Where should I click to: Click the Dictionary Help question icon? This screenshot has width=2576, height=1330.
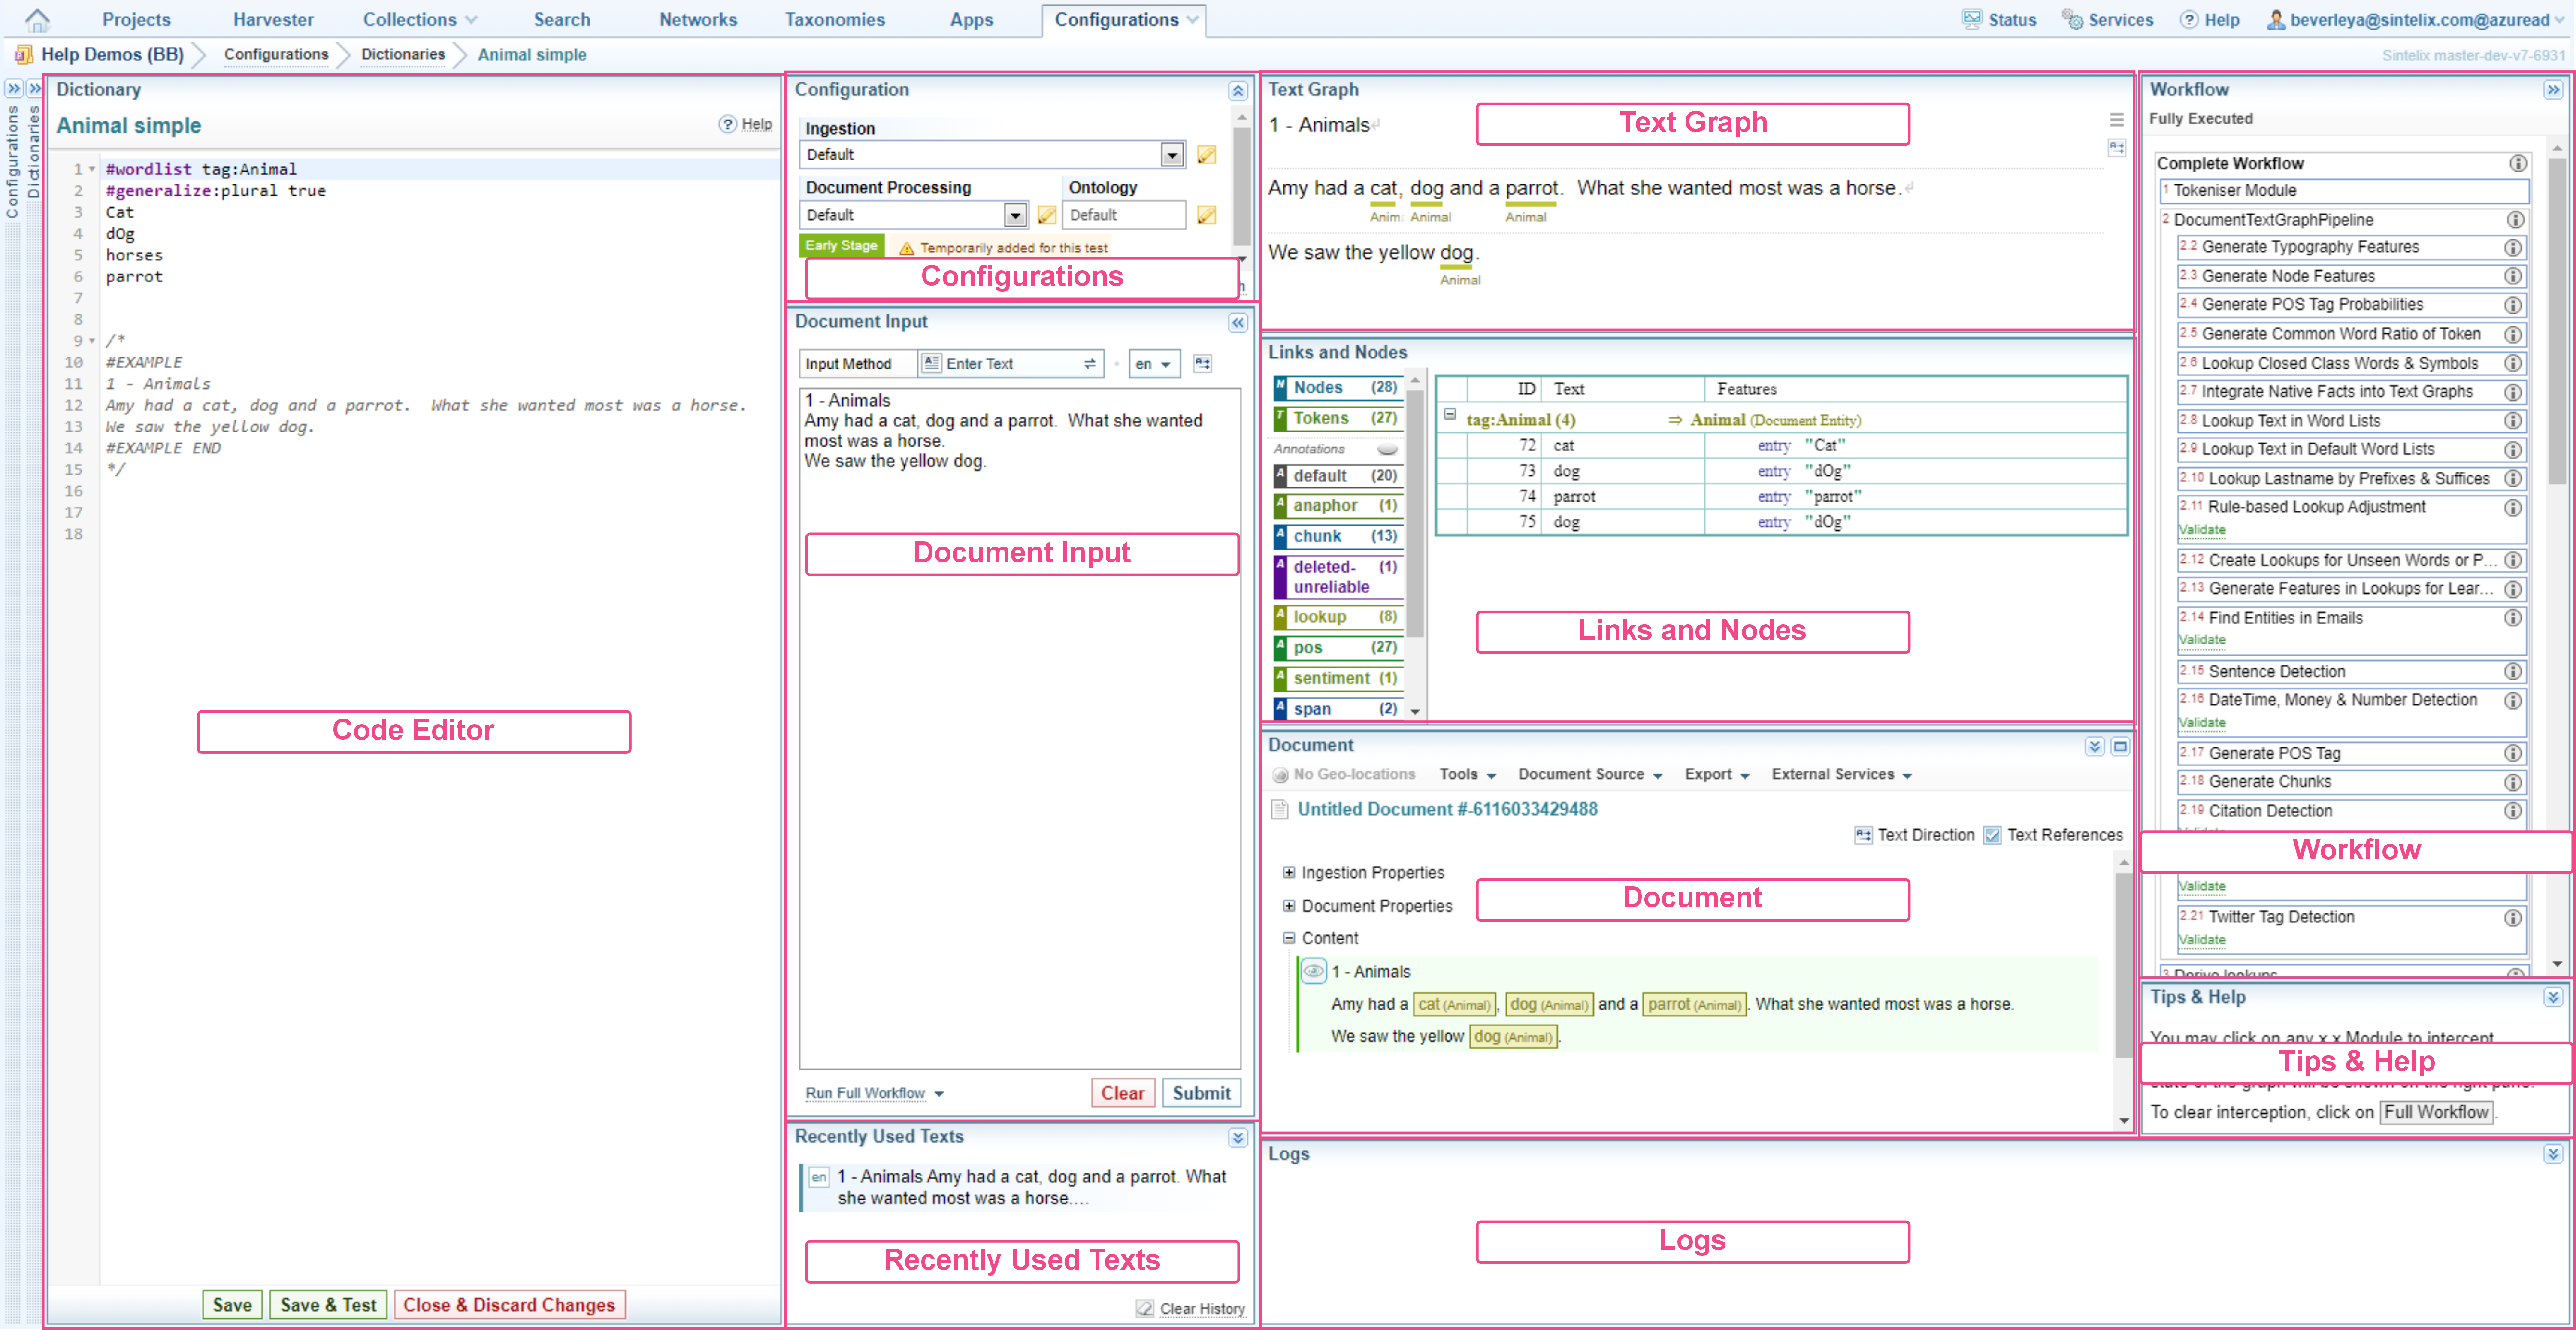[728, 124]
